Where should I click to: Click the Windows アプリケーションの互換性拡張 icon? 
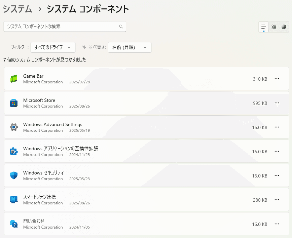pyautogui.click(x=14, y=151)
